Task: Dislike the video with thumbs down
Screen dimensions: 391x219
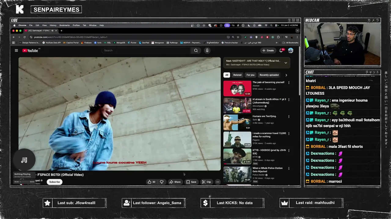Action: pos(162,182)
